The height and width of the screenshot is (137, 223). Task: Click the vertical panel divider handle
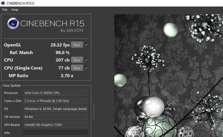pos(94,111)
